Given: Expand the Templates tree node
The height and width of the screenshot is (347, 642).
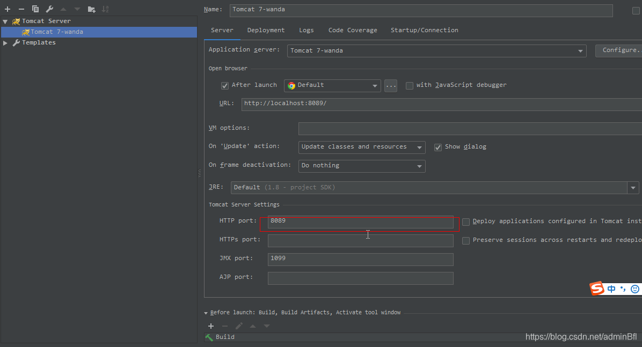Looking at the screenshot, I should point(5,42).
